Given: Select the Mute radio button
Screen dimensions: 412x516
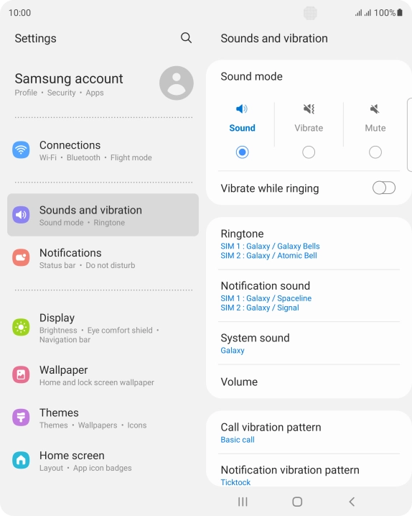Looking at the screenshot, I should click(375, 152).
